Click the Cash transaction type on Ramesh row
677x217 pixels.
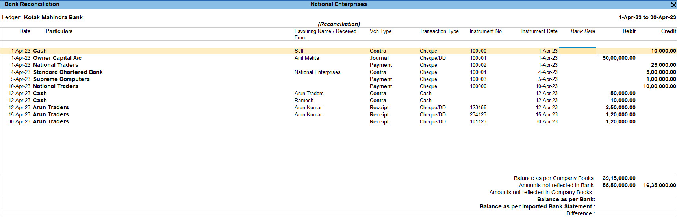425,100
